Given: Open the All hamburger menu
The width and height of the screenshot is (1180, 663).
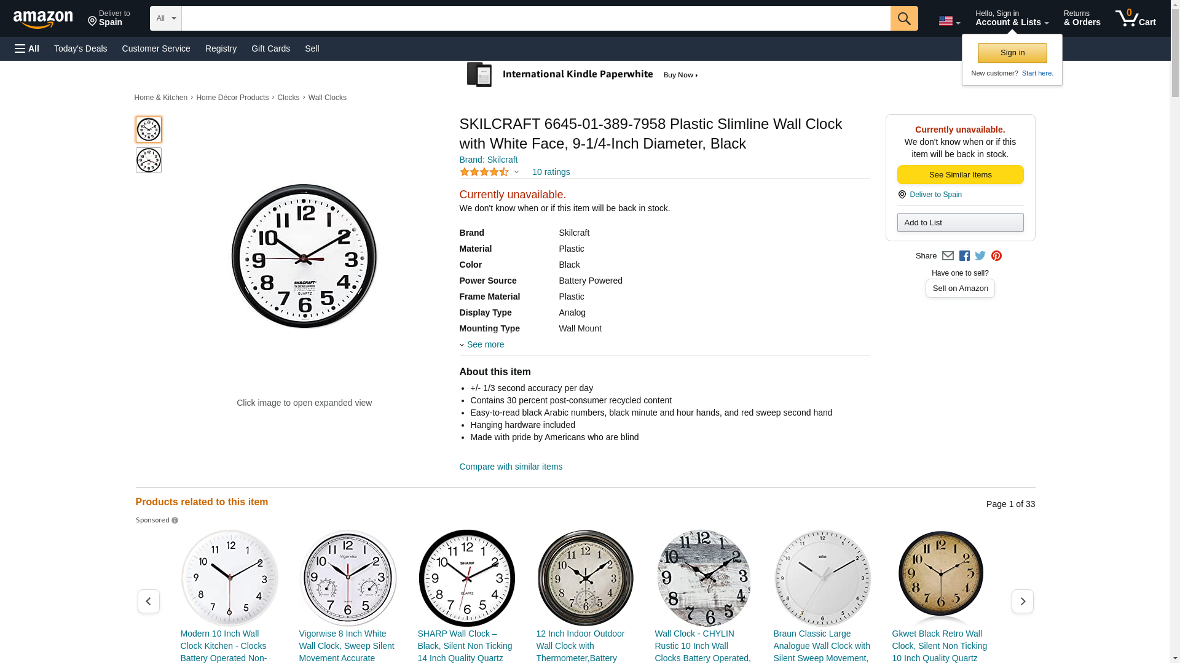Looking at the screenshot, I should point(27,48).
